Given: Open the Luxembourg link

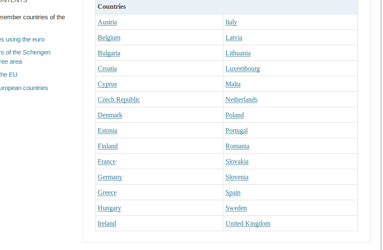Looking at the screenshot, I should click(243, 69).
